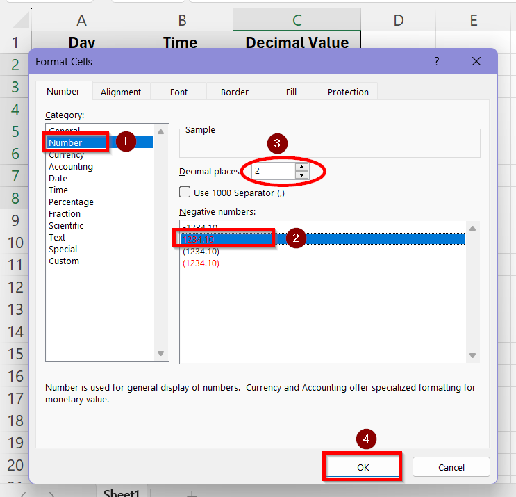Click the Decimal places input field
The height and width of the screenshot is (497, 516).
pyautogui.click(x=273, y=171)
